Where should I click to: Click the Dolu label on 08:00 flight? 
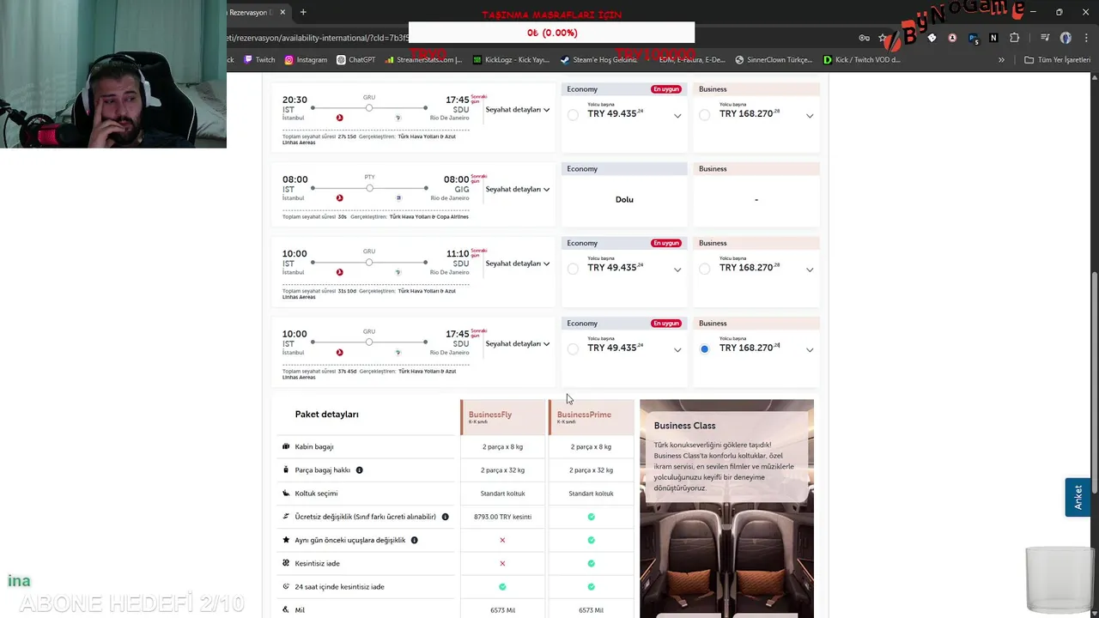624,199
